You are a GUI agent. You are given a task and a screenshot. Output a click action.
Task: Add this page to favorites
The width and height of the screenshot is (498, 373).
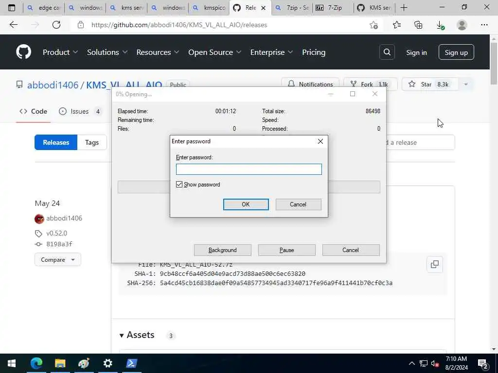[x=374, y=25]
